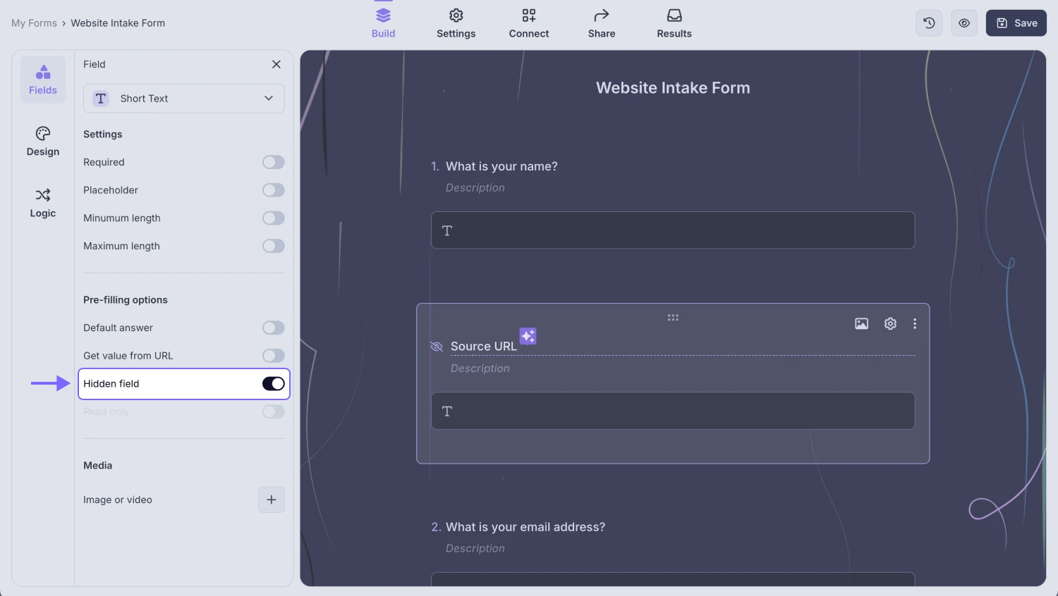
Task: Open the Short Text field type dropdown
Action: coord(183,99)
